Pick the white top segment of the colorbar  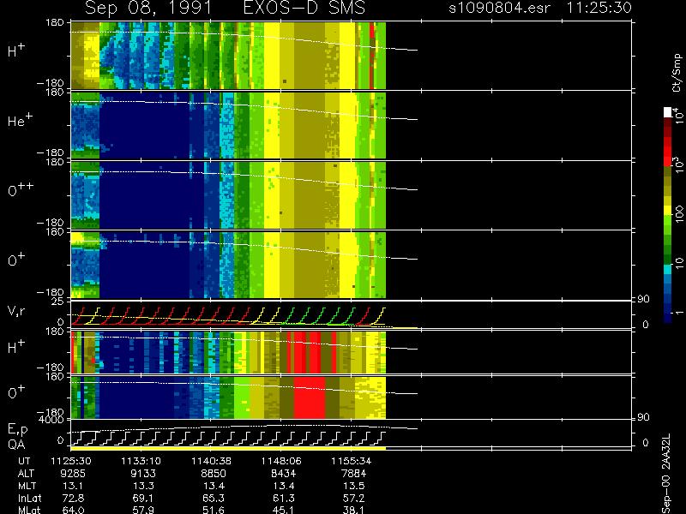[668, 112]
